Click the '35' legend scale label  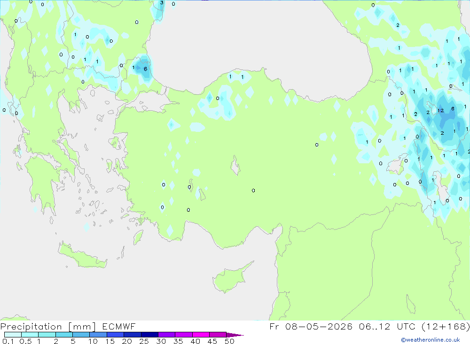(178, 341)
